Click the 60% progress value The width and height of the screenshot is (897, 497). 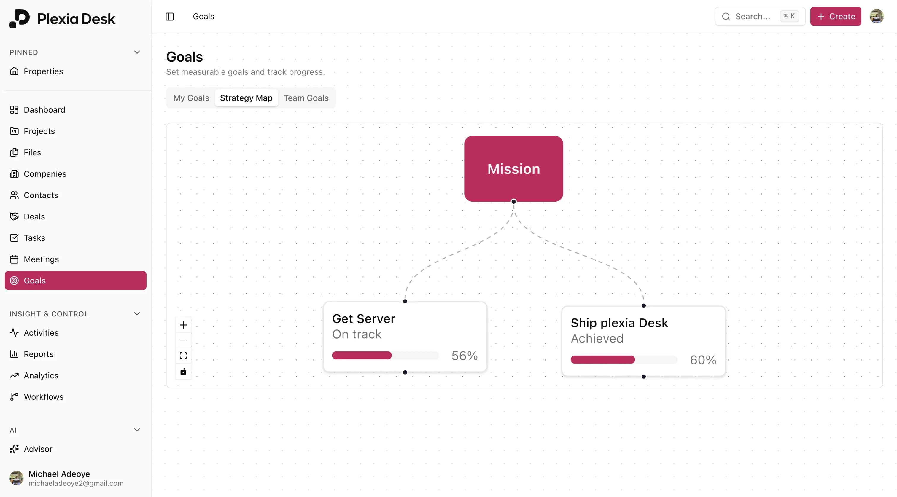703,360
